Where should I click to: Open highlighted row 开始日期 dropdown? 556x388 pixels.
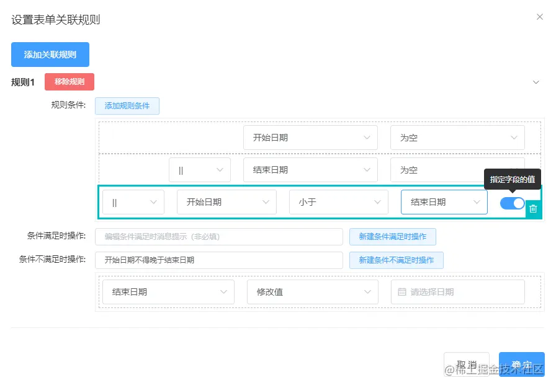[226, 202]
